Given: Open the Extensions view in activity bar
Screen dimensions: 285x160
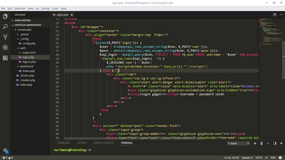Looking at the screenshot, I should coord(5,58).
